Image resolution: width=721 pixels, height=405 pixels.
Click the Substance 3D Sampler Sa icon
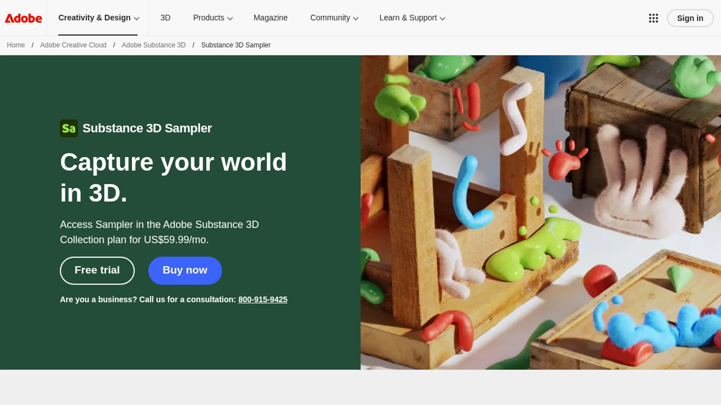coord(69,128)
